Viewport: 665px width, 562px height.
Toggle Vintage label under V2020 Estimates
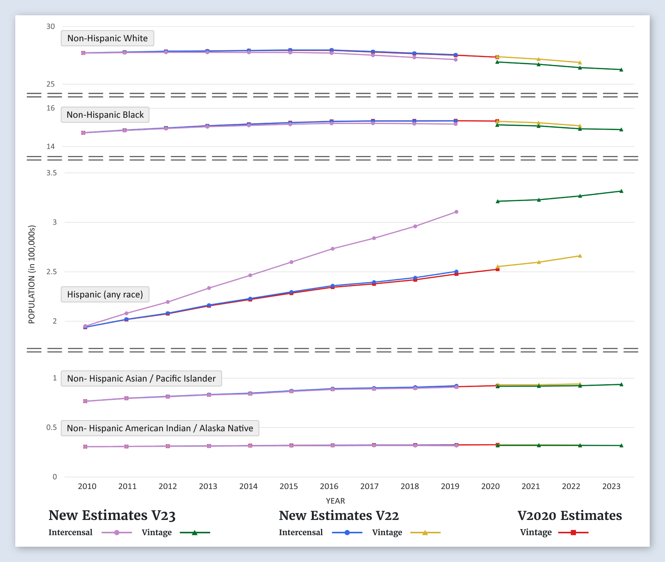(535, 533)
